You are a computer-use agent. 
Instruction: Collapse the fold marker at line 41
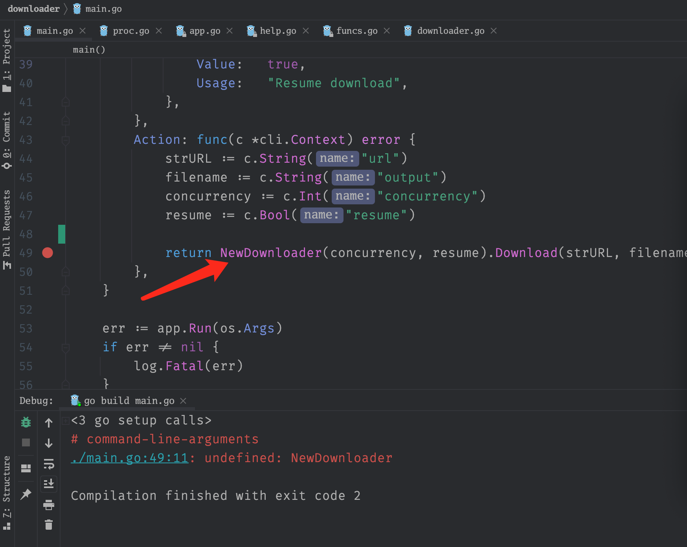(66, 102)
